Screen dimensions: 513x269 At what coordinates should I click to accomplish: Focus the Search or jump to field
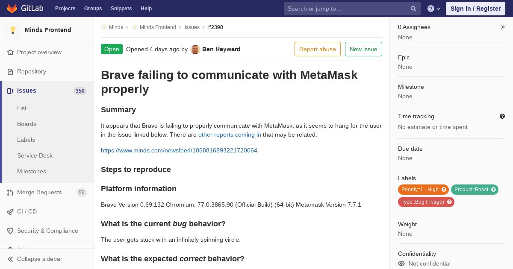[346, 9]
